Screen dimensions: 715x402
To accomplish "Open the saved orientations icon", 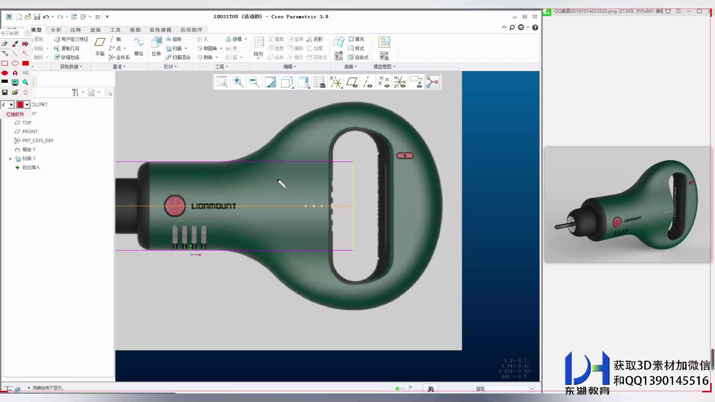I will click(303, 82).
